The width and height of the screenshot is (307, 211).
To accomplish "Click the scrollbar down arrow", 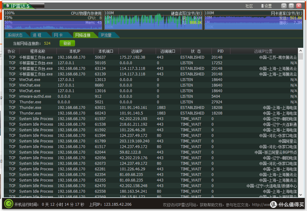I will pos(301,195).
